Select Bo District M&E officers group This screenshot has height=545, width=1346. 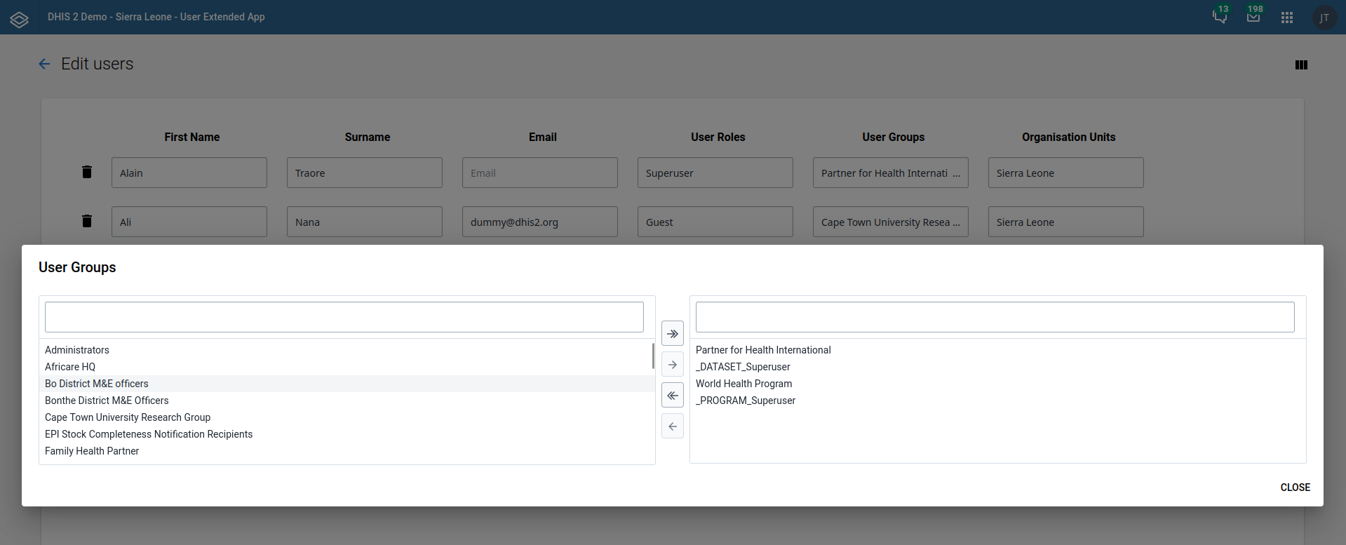pos(346,384)
